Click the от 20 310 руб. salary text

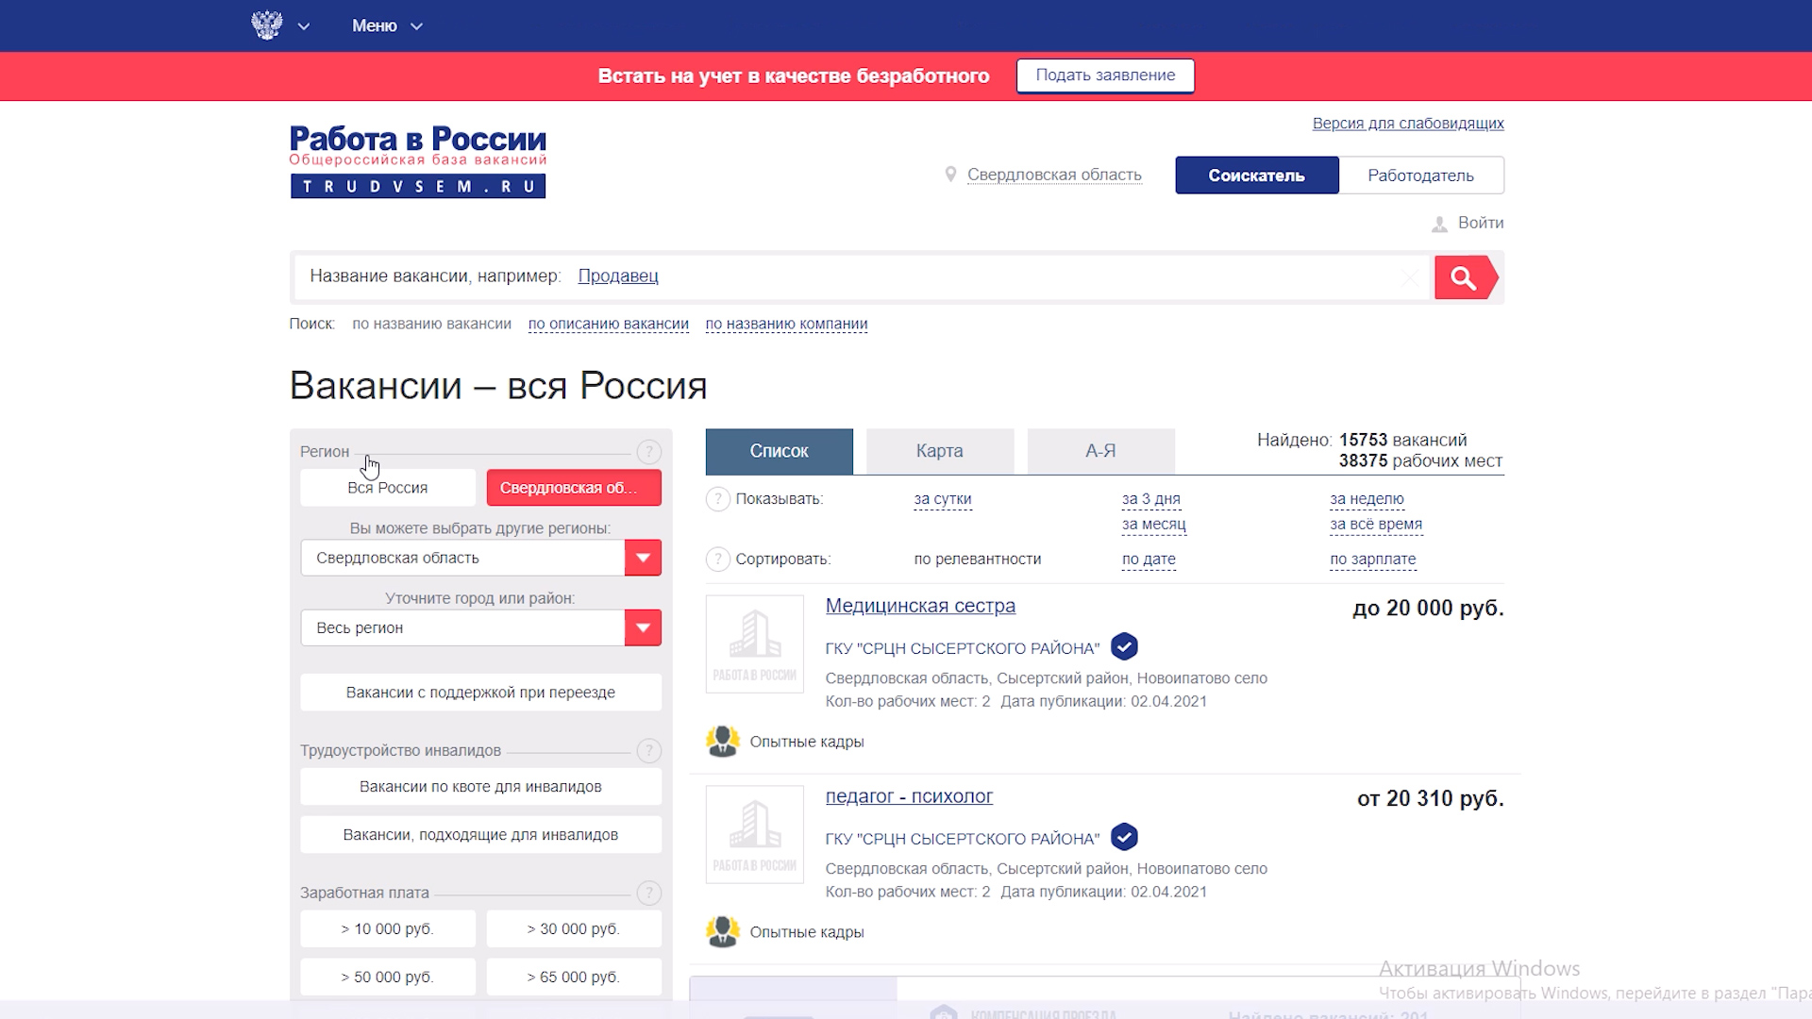point(1431,799)
